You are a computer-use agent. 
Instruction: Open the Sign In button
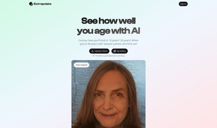click(183, 4)
